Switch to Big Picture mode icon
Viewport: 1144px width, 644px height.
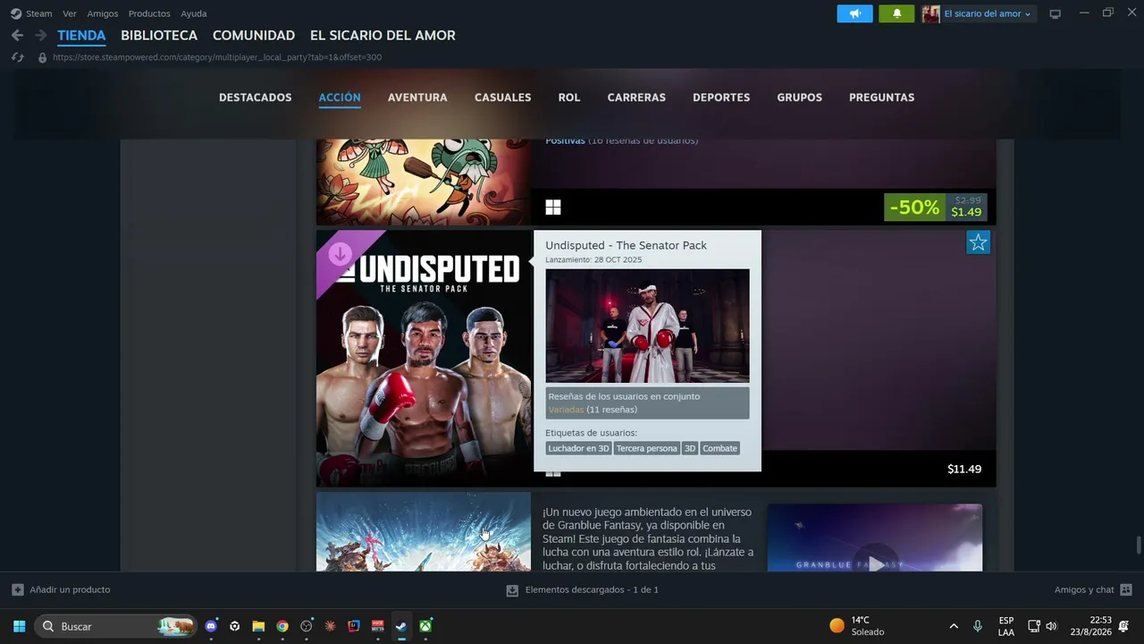1056,13
